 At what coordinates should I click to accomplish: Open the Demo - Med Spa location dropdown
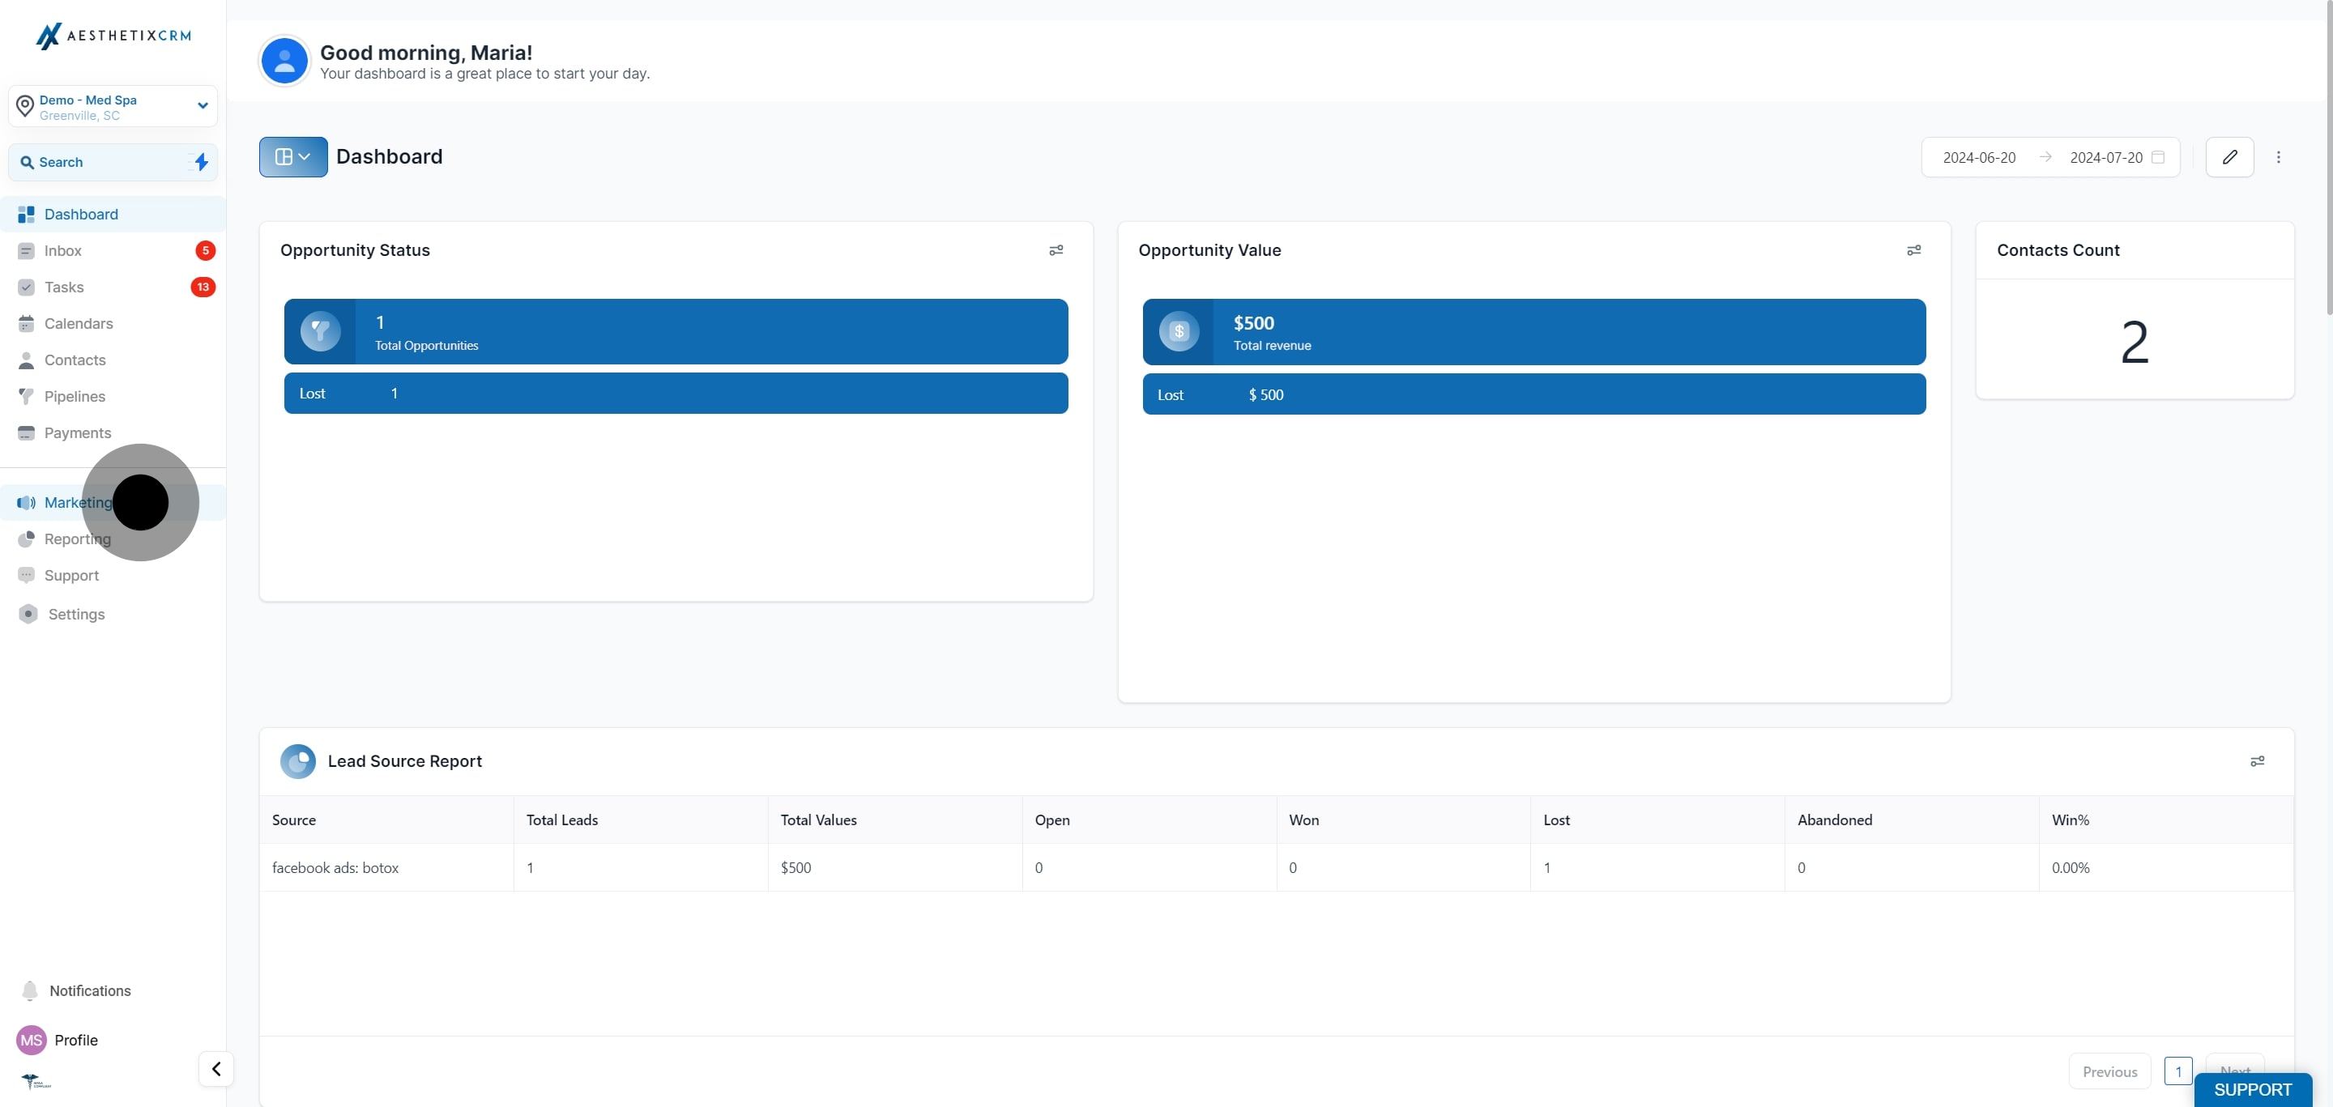coord(113,107)
